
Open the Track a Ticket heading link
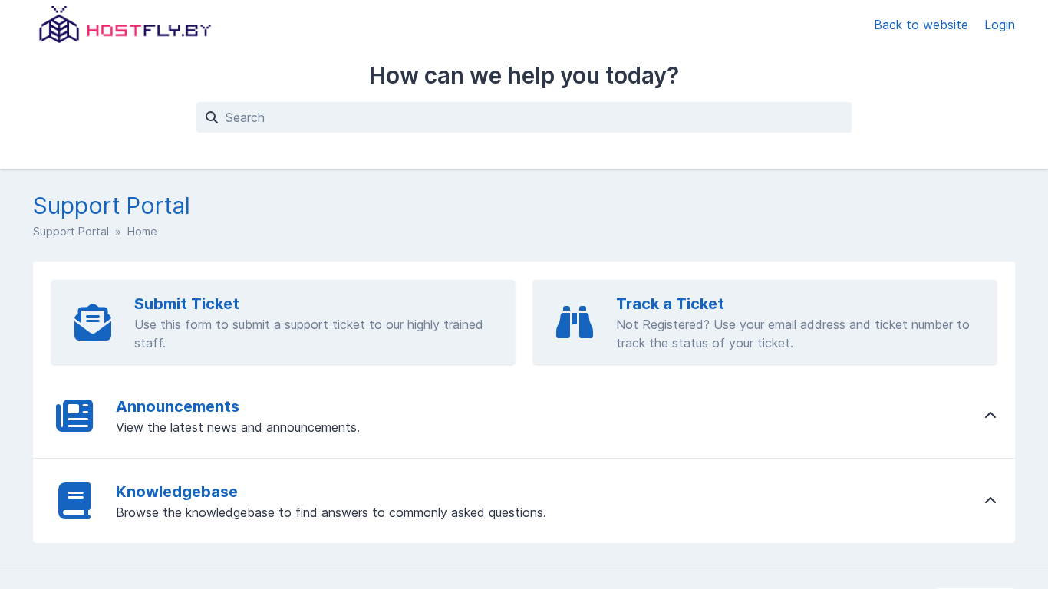(670, 304)
